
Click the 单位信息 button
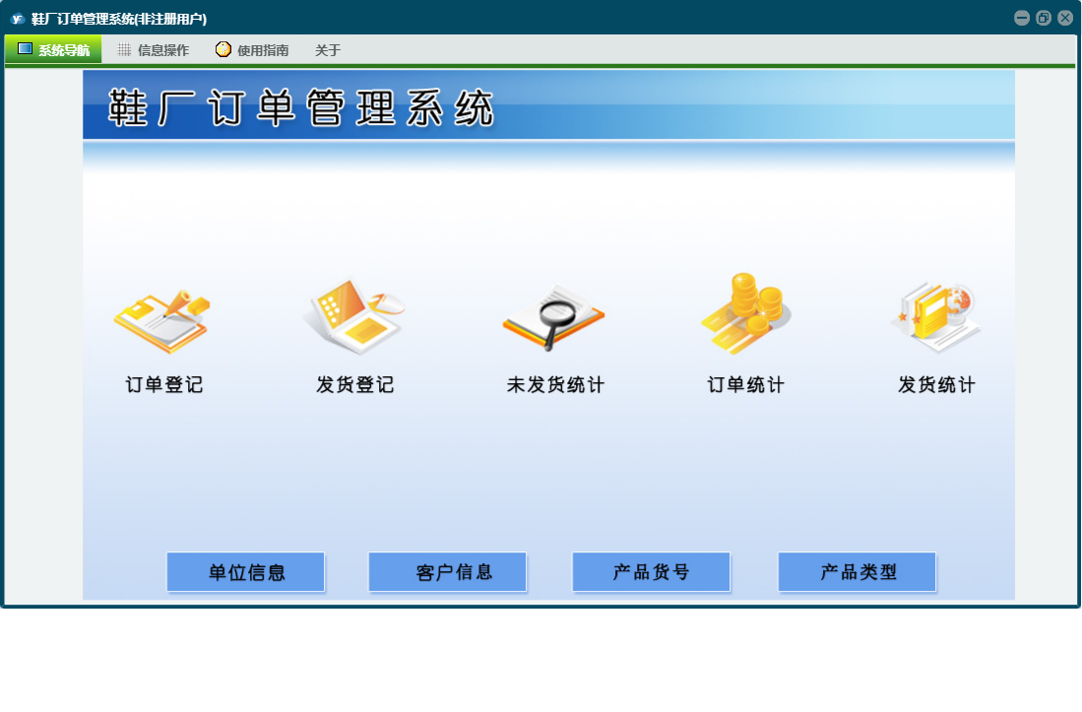246,572
